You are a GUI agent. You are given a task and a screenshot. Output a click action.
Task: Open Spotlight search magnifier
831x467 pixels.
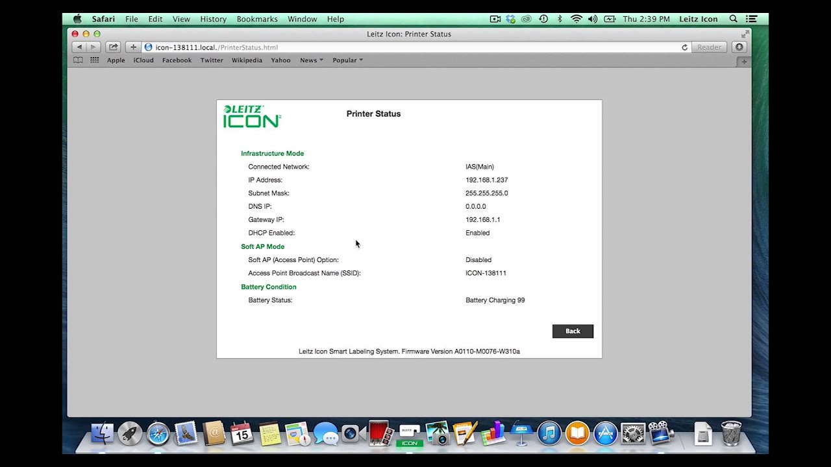[733, 19]
